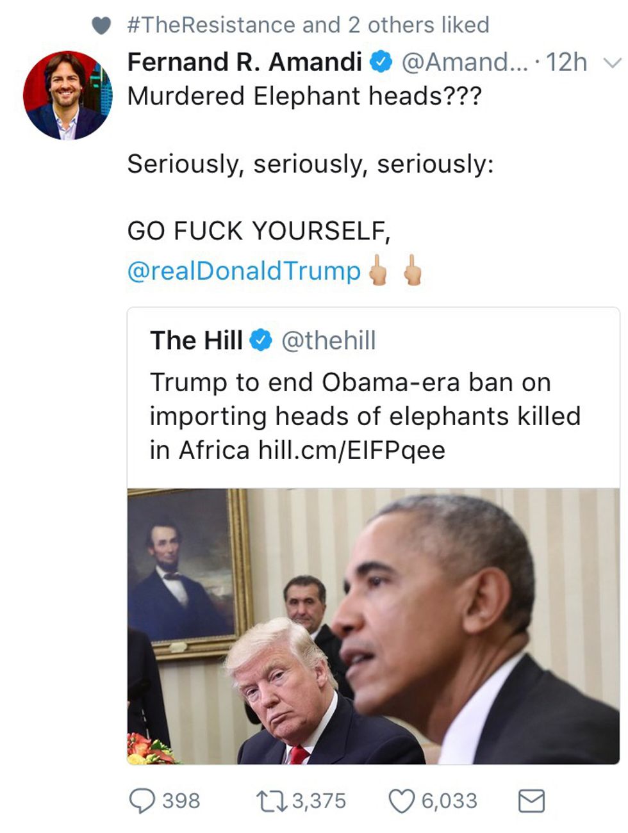Click The Hill's verified badge
The height and width of the screenshot is (833, 628).
point(261,340)
